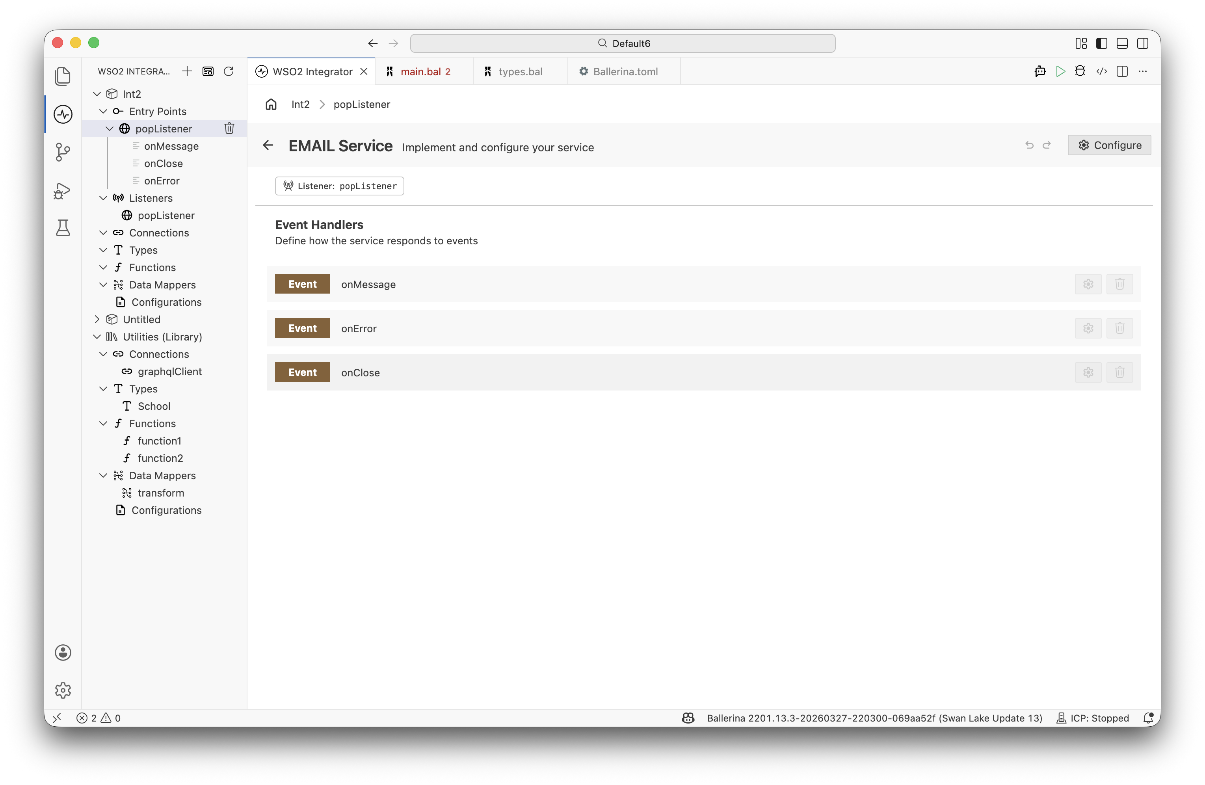Close the WSO2 Integrator tab
Viewport: 1205px width, 785px height.
pyautogui.click(x=364, y=71)
